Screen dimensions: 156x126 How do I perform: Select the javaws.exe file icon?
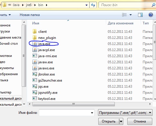(x=35, y=68)
